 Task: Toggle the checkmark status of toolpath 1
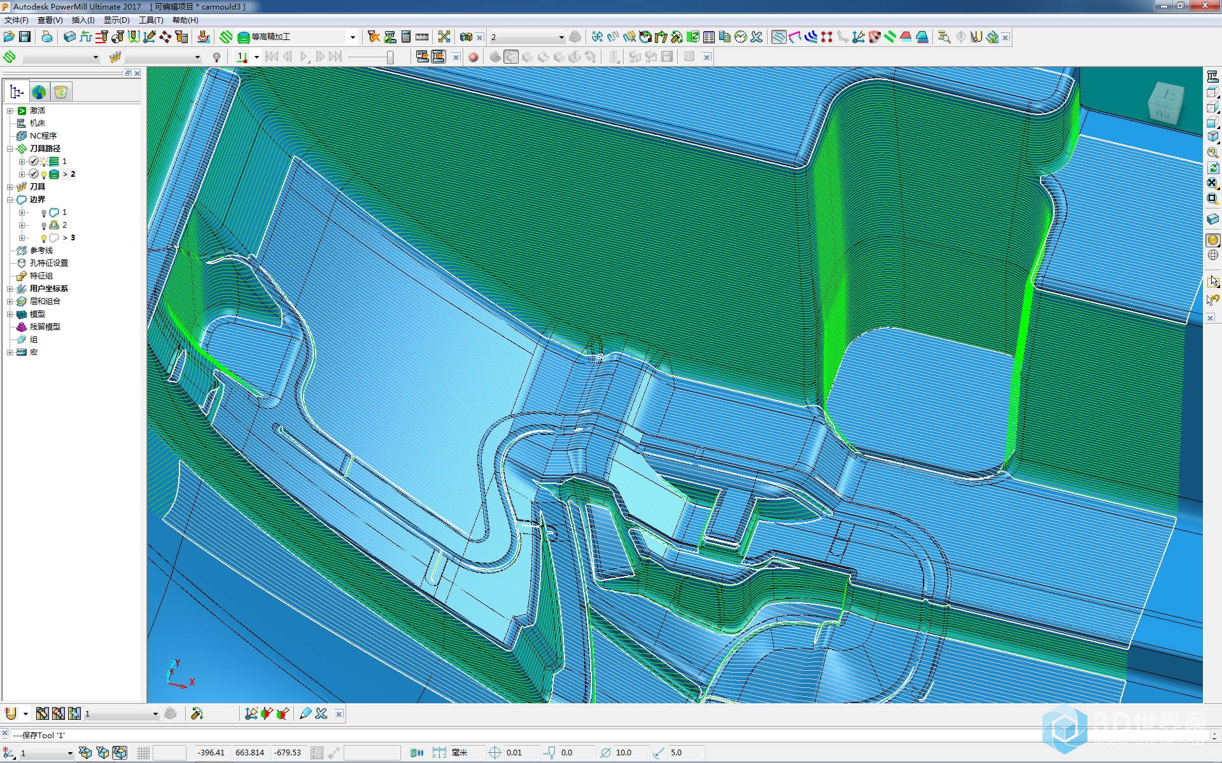coord(34,162)
